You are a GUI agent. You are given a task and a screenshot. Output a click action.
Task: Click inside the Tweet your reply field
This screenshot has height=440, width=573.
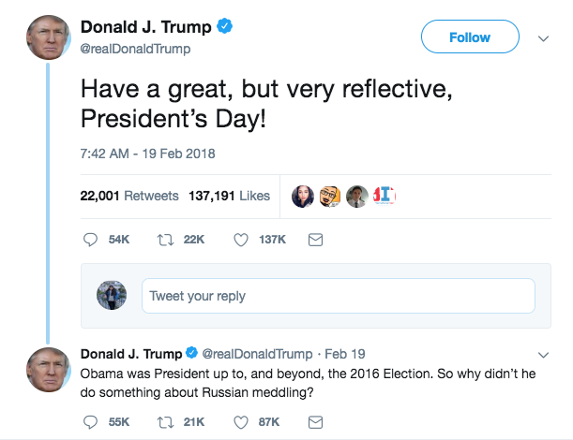click(x=338, y=296)
